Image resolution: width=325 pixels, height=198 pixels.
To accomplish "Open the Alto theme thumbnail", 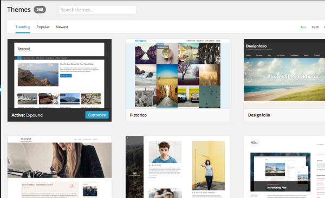I will pyautogui.click(x=284, y=167).
